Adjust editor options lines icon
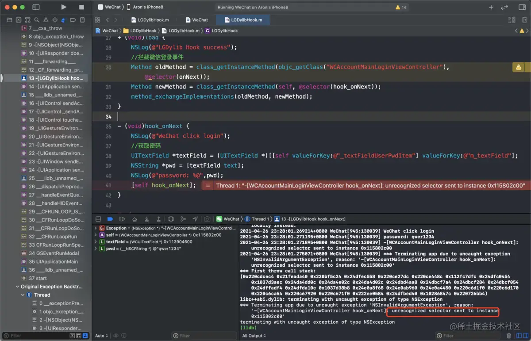The image size is (531, 341). (x=512, y=20)
